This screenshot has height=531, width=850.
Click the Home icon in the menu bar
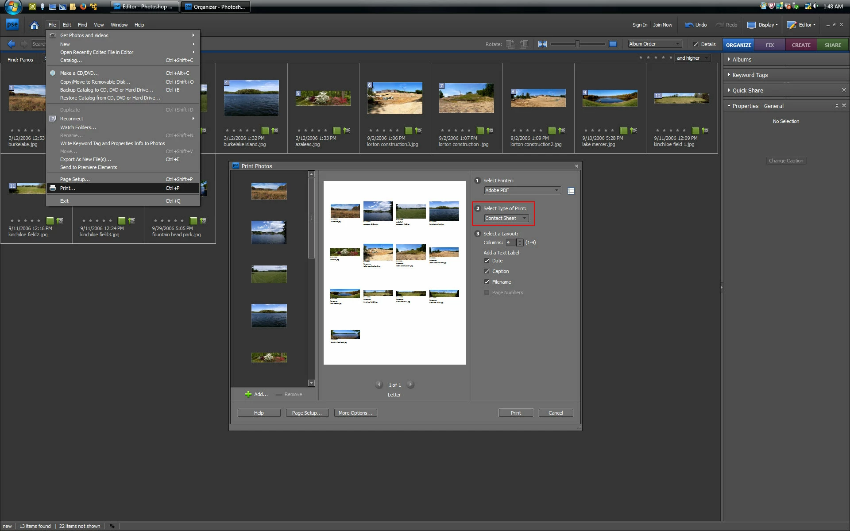[34, 25]
